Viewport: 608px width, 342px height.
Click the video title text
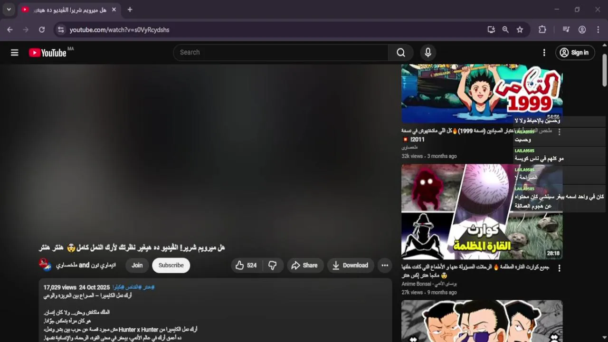point(132,247)
